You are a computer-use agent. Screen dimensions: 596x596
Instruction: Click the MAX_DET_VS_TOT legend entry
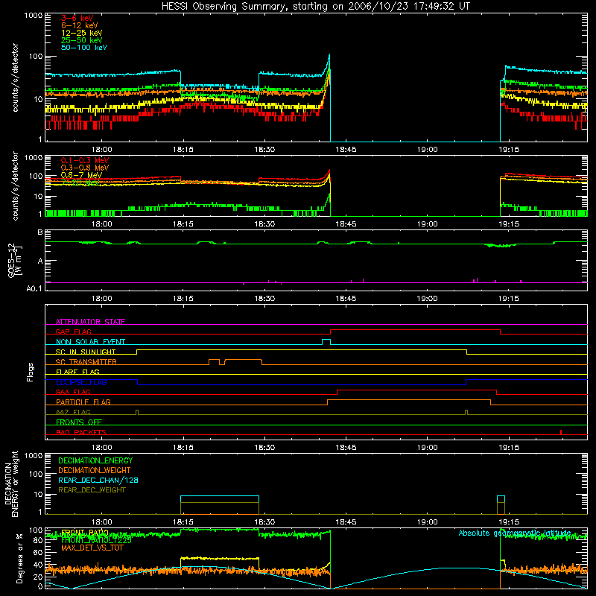point(92,548)
